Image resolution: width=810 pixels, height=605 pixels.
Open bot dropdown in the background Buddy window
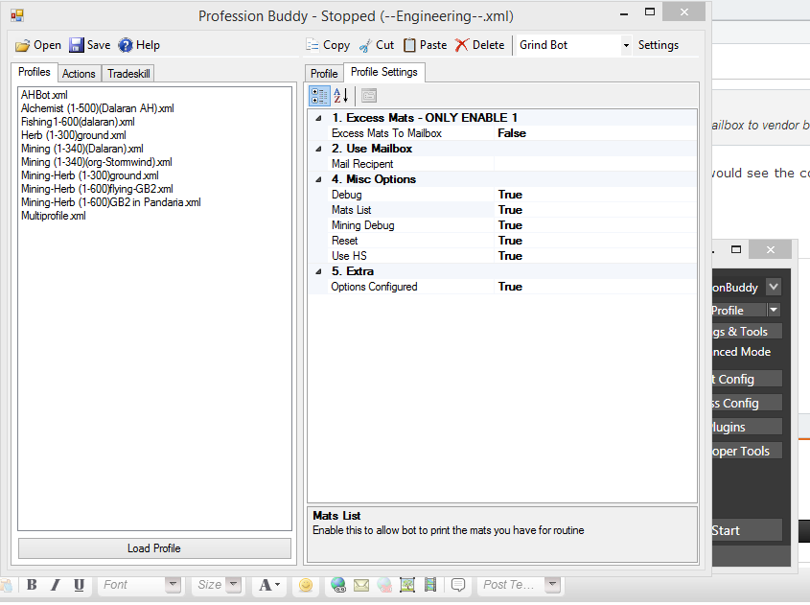click(774, 287)
